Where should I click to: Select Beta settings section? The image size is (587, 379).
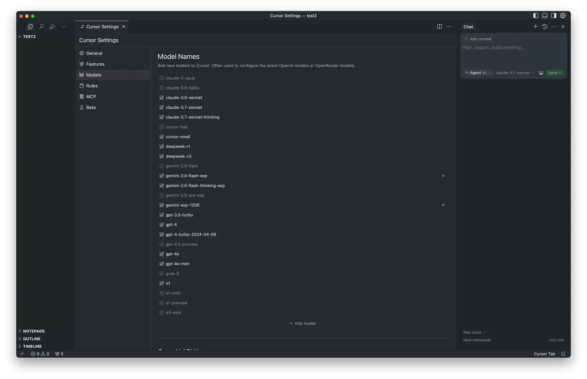[x=113, y=108]
